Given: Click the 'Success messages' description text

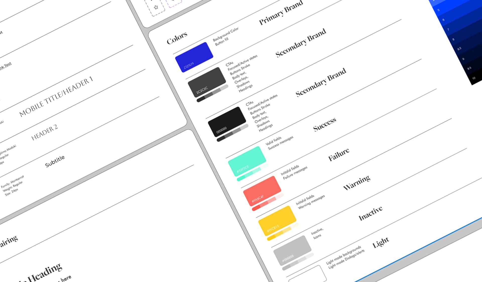Looking at the screenshot, I should (x=281, y=143).
